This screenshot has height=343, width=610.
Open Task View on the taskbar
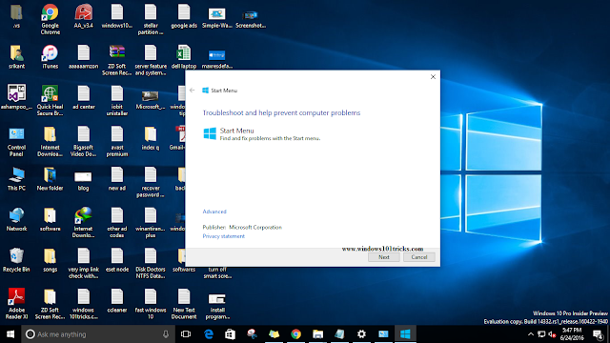[186, 334]
